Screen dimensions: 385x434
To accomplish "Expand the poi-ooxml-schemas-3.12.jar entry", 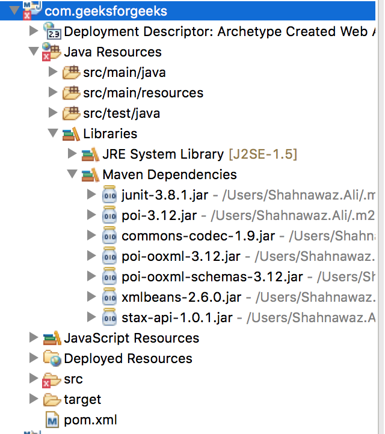I will (x=91, y=277).
